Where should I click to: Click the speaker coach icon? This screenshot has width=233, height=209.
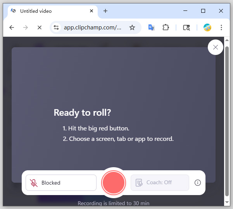coord(139,182)
